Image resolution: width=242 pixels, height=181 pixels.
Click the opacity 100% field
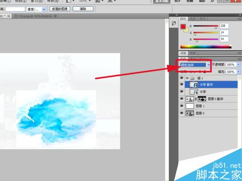[x=231, y=65]
